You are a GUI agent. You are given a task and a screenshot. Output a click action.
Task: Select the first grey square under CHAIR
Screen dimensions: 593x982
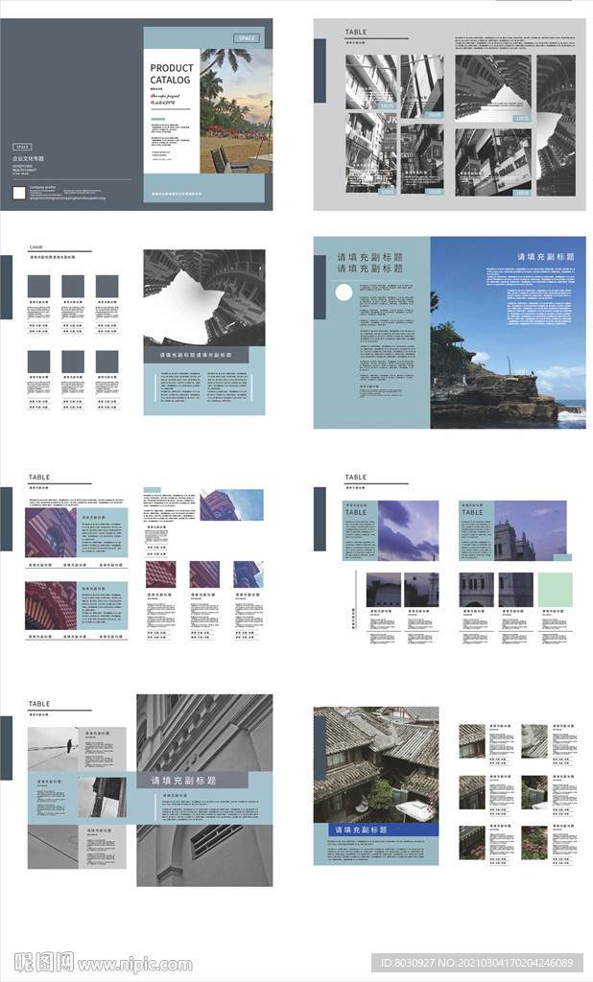(x=38, y=287)
